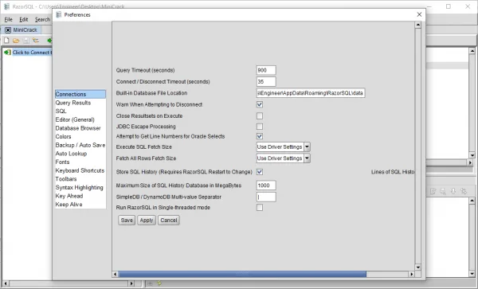The width and height of the screenshot is (478, 289).
Task: Close the Preferences dialog with X
Action: point(419,14)
